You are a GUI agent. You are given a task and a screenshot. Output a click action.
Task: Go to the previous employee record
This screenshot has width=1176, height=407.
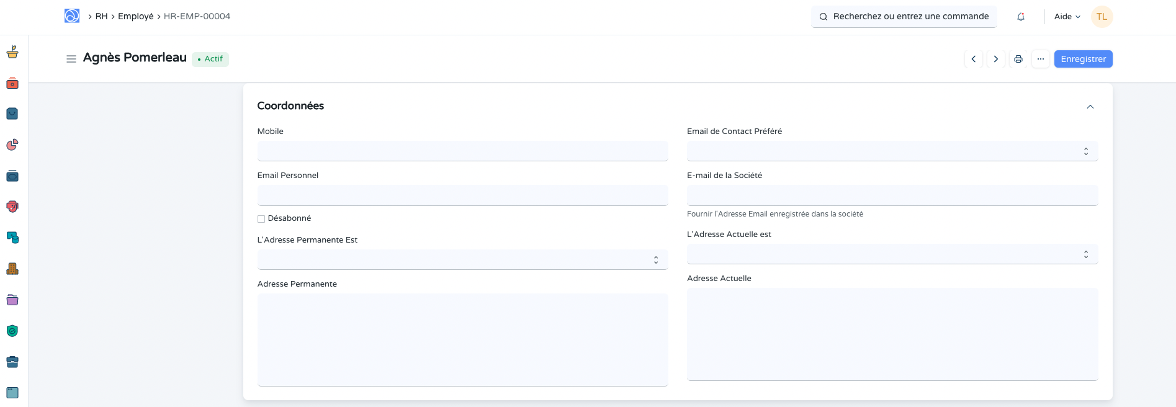tap(974, 59)
